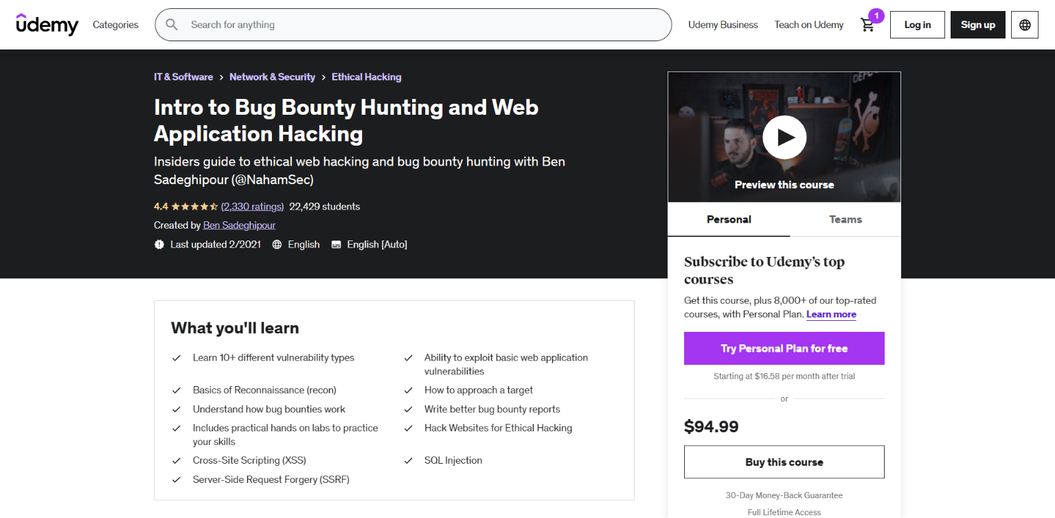Click the last updated info icon
Image resolution: width=1055 pixels, height=518 pixels.
tap(159, 244)
